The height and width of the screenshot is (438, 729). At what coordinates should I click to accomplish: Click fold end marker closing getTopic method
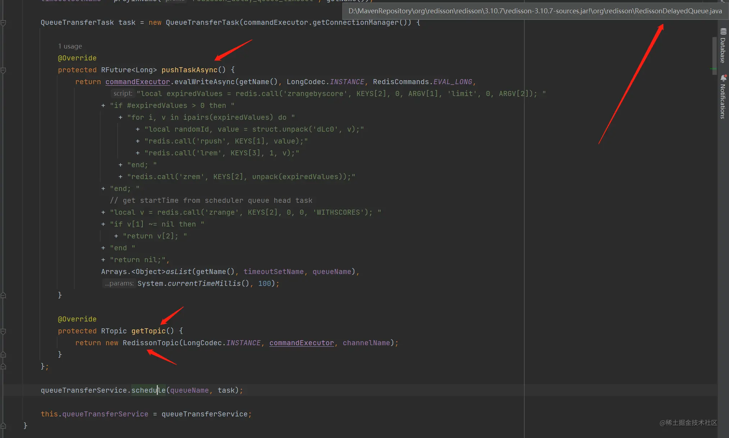tap(3, 355)
